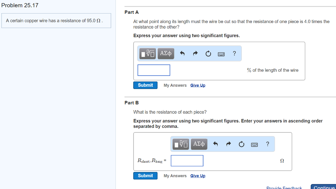This screenshot has width=336, height=189.
Task: Open help question mark in Part A
Action: click(x=234, y=54)
